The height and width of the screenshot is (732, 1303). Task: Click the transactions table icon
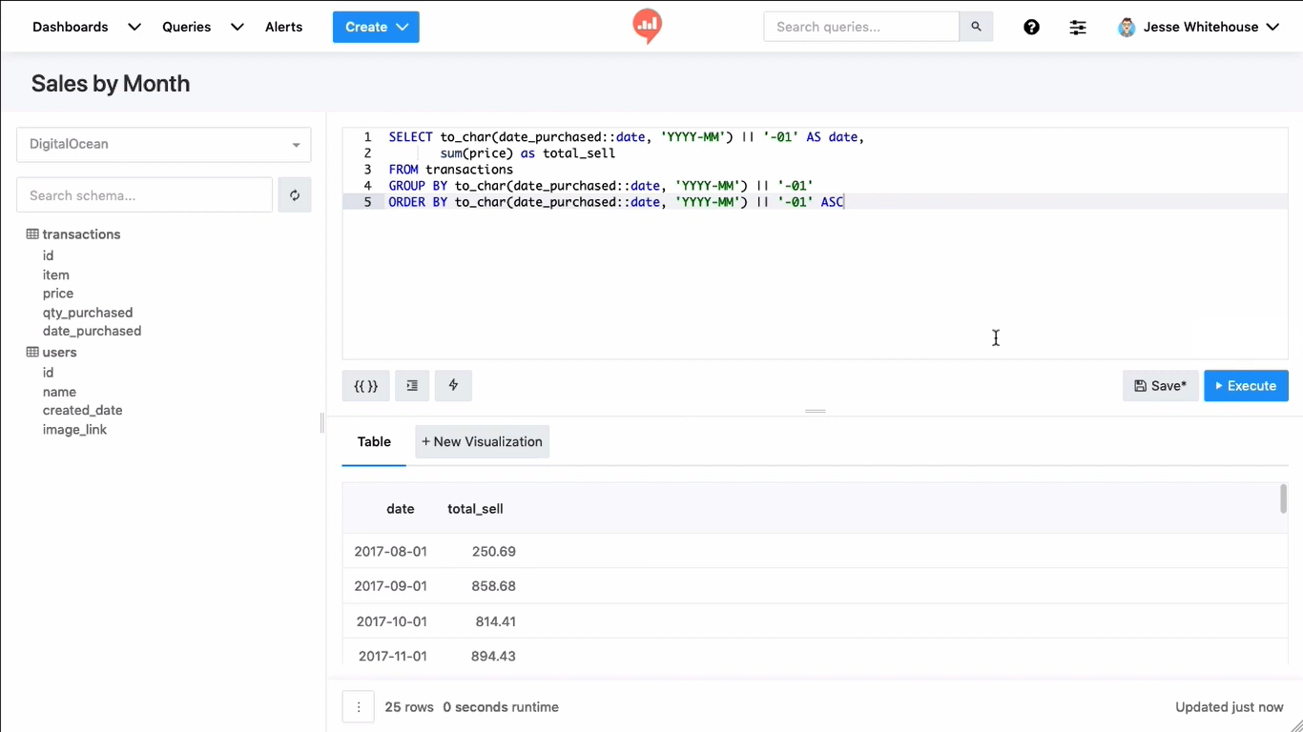[32, 234]
